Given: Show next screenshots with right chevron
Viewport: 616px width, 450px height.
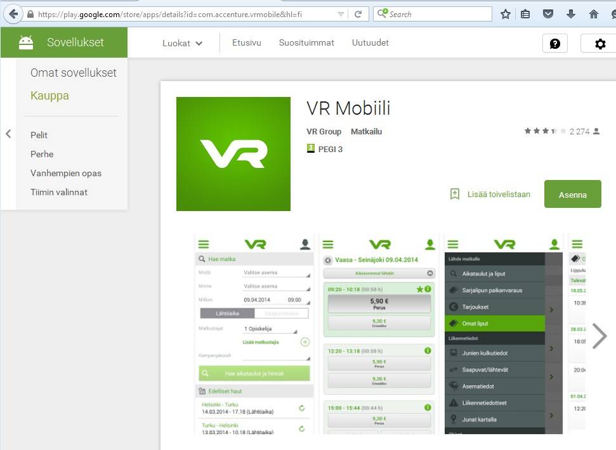Looking at the screenshot, I should tap(599, 336).
